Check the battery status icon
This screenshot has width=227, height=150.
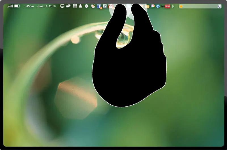tap(17, 6)
